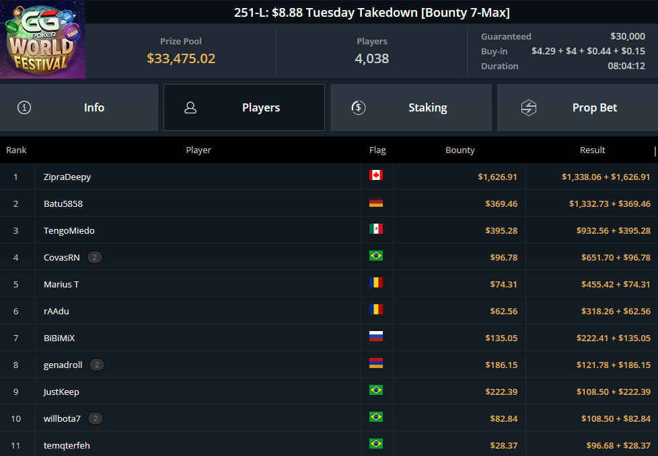Click the GG Poker World Festival logo
Viewport: 658px width, 456px height.
pos(43,40)
